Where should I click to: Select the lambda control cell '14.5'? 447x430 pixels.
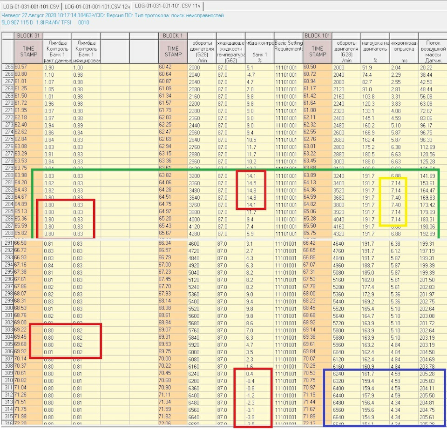click(259, 183)
